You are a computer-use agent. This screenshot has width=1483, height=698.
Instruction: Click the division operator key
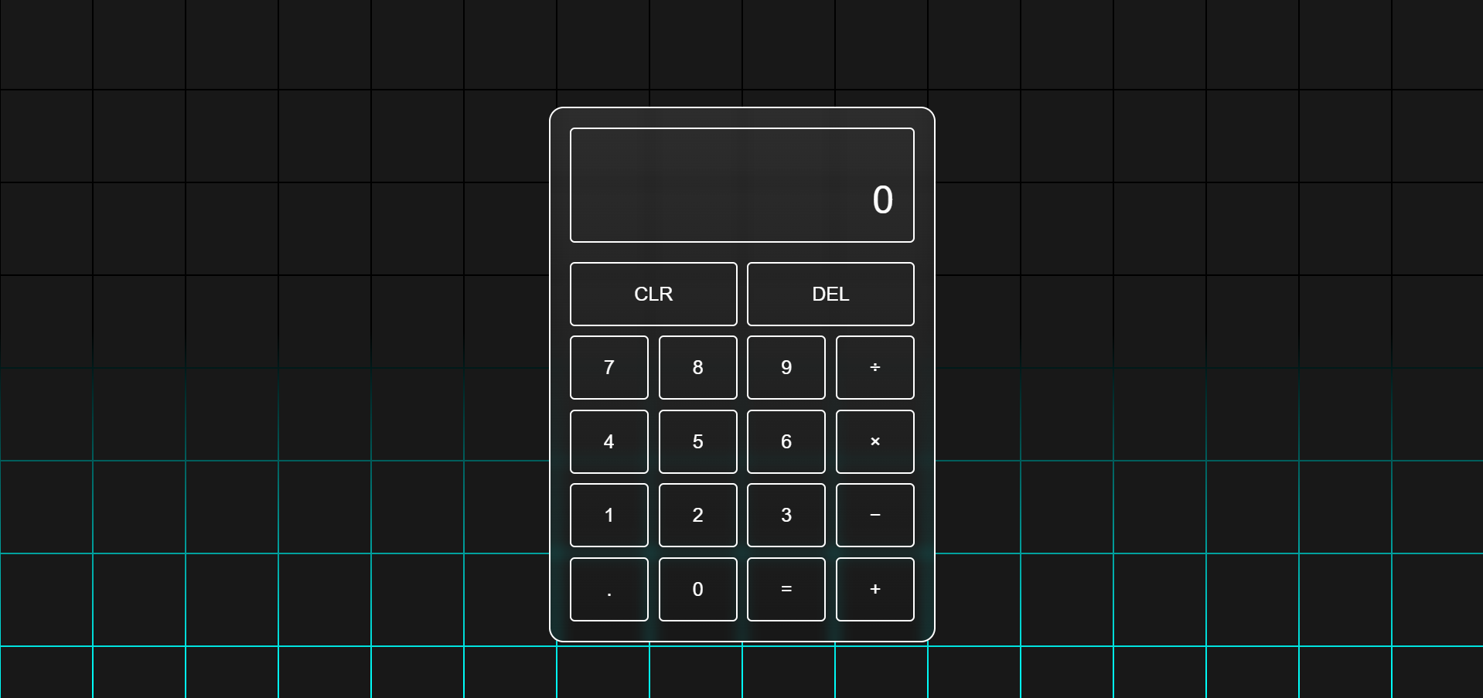pos(874,367)
